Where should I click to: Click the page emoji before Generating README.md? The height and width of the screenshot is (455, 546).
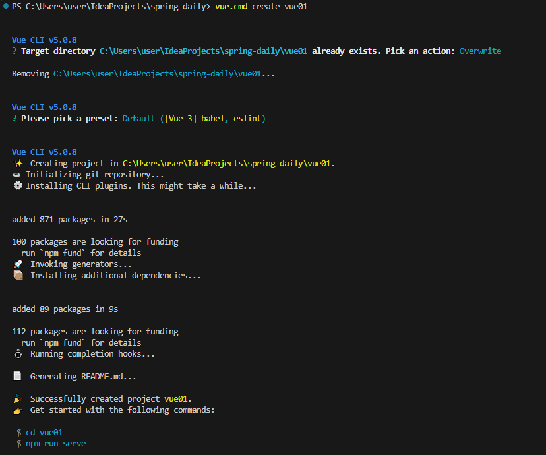(x=17, y=377)
